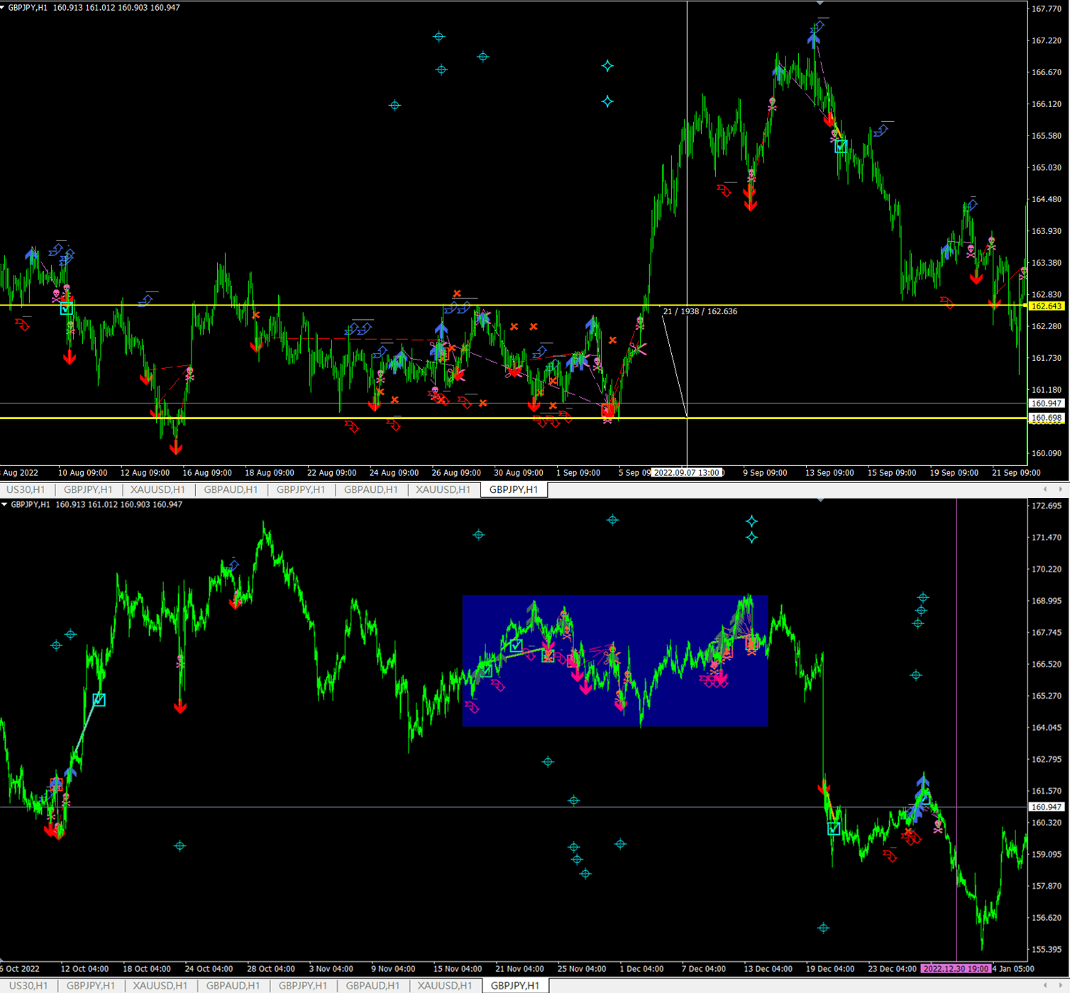Select the upper cyan four-point star in upper chart
1070x993 pixels.
(607, 66)
